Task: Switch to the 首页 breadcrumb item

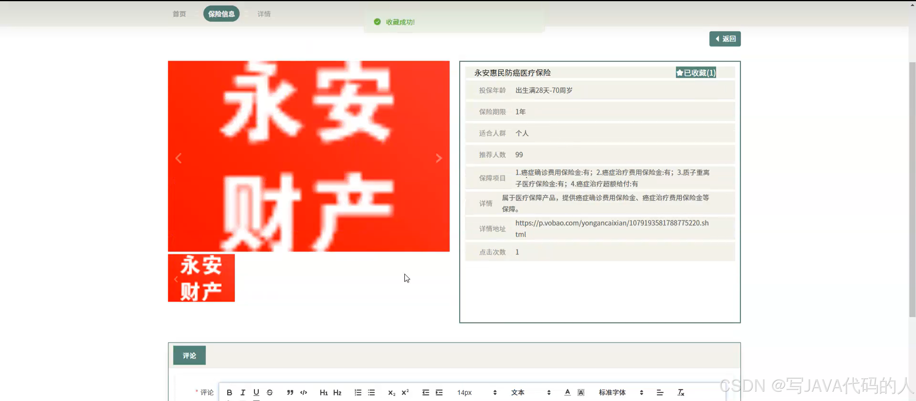Action: 179,14
